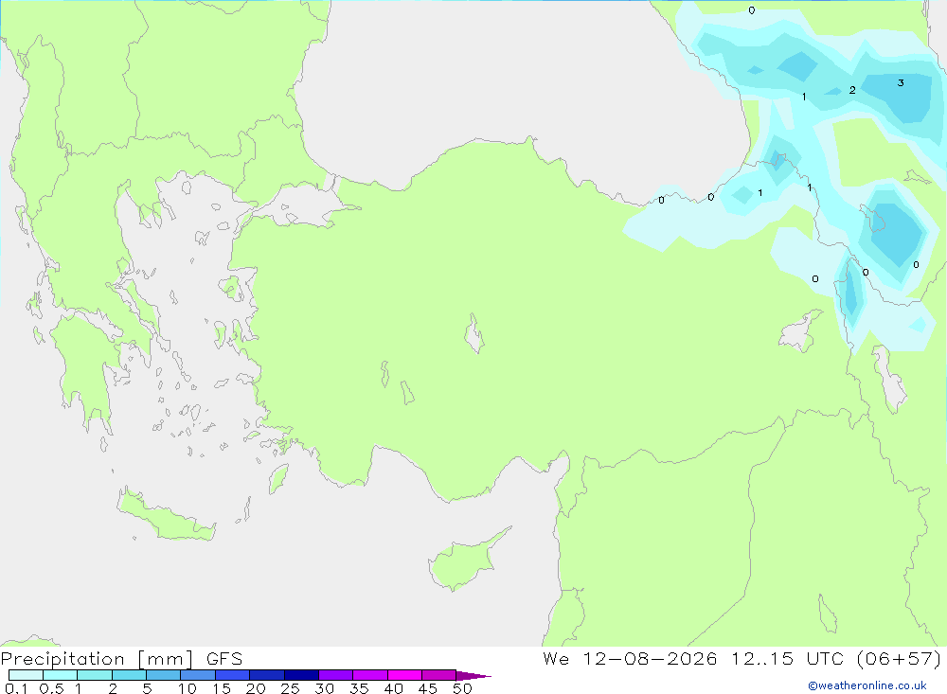Click the '12..15 UTC' time text
Screen dimensions: 947x694
pos(787,658)
